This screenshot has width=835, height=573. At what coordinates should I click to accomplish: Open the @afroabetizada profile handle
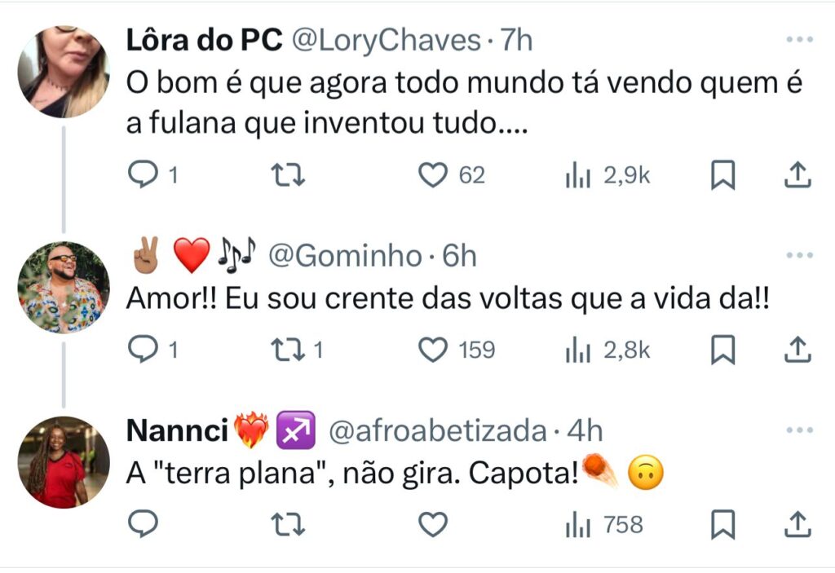coord(437,431)
